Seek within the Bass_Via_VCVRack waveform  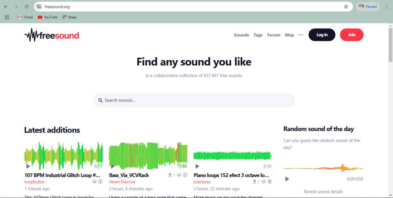(x=148, y=156)
